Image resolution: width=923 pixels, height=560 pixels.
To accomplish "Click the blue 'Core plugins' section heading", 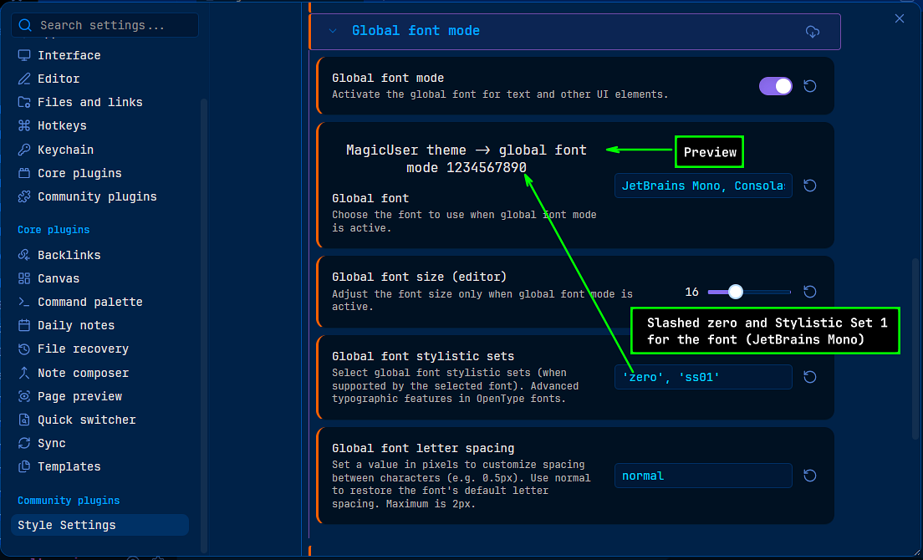I will 54,230.
